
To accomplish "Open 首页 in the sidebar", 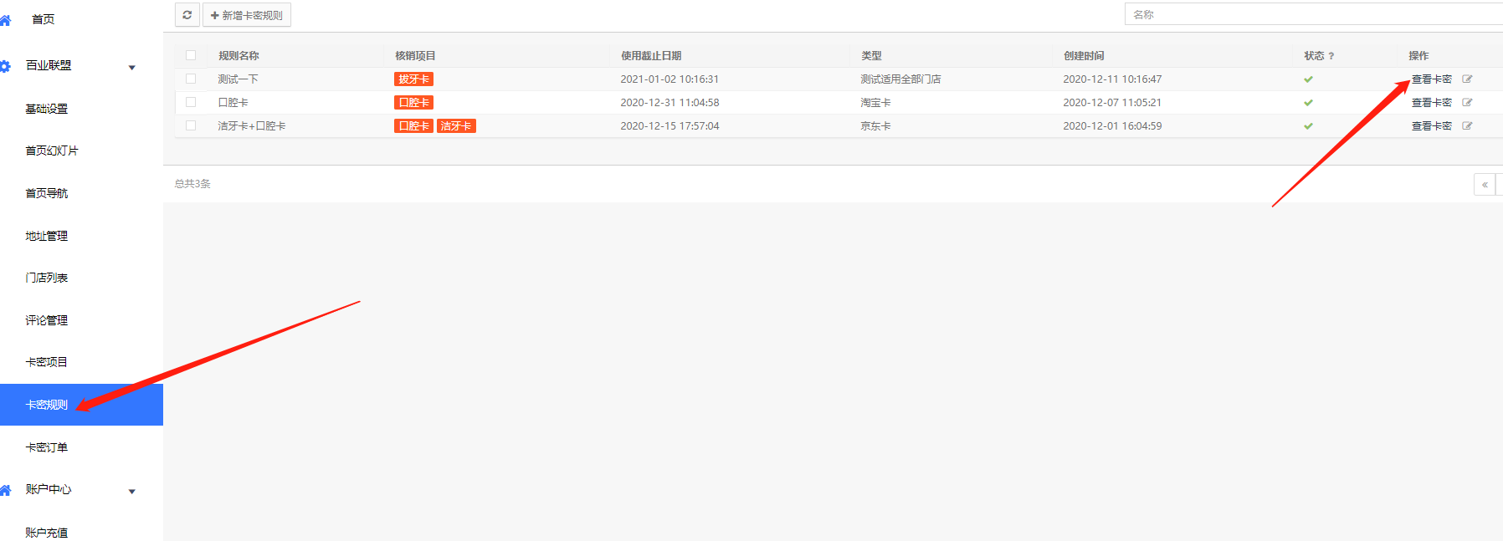I will (x=44, y=19).
